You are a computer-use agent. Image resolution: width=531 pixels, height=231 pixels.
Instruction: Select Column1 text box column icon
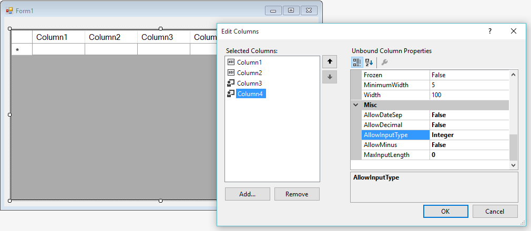[x=231, y=62]
